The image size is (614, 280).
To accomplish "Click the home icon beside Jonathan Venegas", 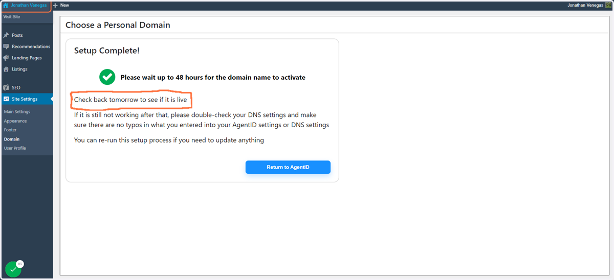I will tap(6, 5).
